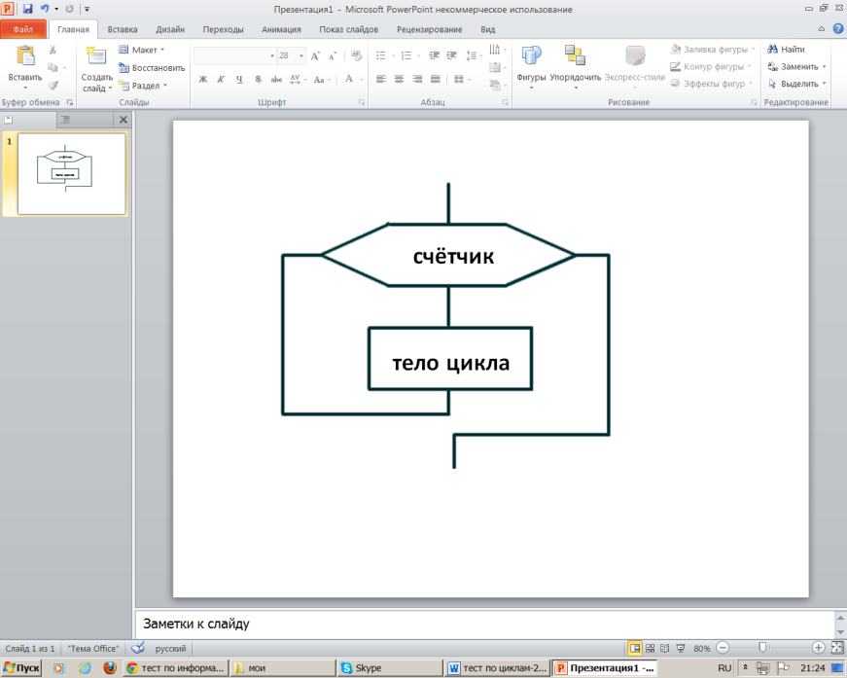Switch to the Анимация tab
The width and height of the screenshot is (847, 678).
281,30
